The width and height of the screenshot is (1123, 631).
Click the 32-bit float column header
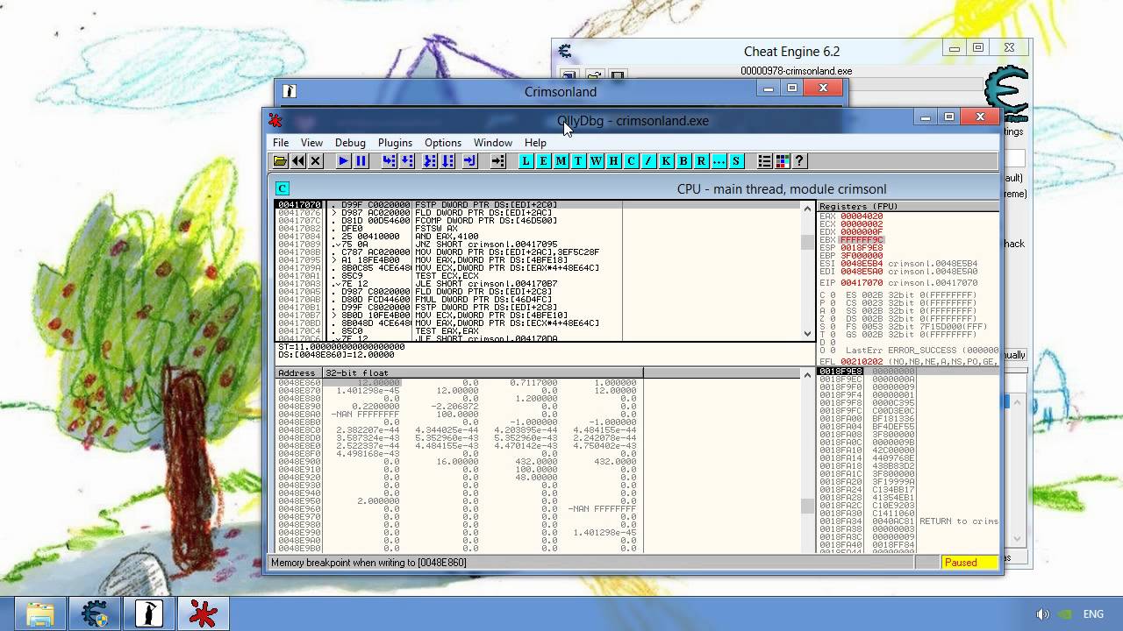(483, 373)
